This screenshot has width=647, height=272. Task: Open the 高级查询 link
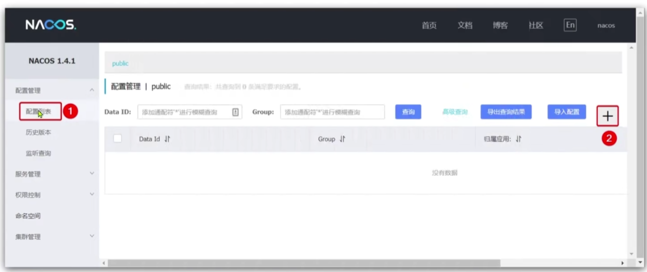(454, 112)
